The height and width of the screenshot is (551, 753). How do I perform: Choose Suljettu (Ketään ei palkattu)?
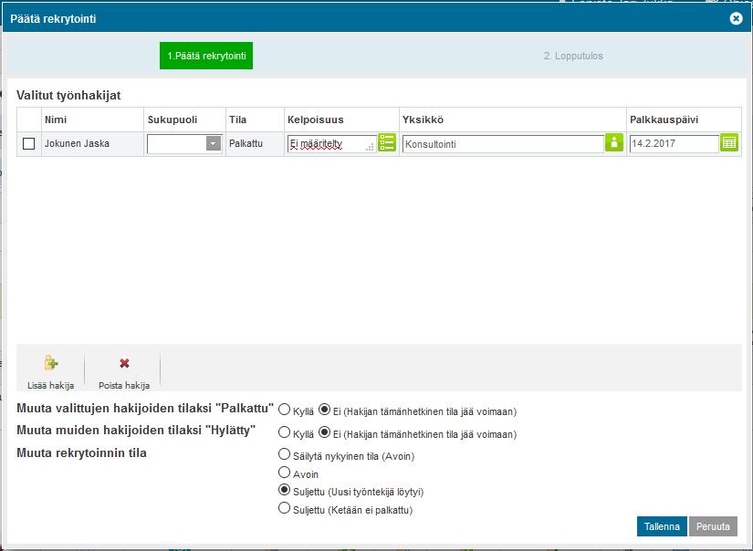(284, 508)
